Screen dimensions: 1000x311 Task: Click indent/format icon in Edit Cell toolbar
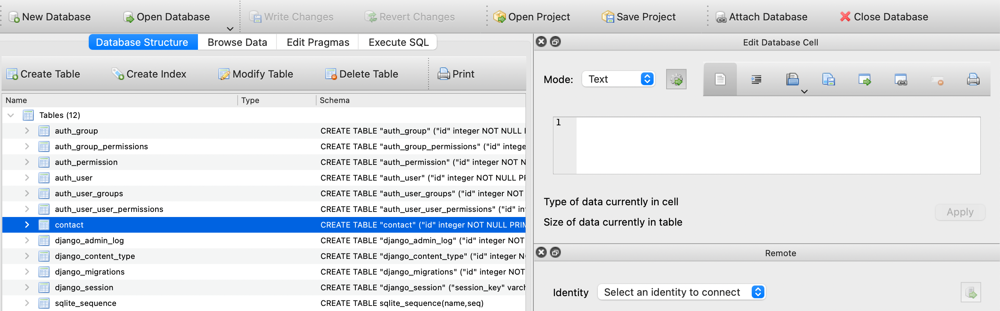756,80
